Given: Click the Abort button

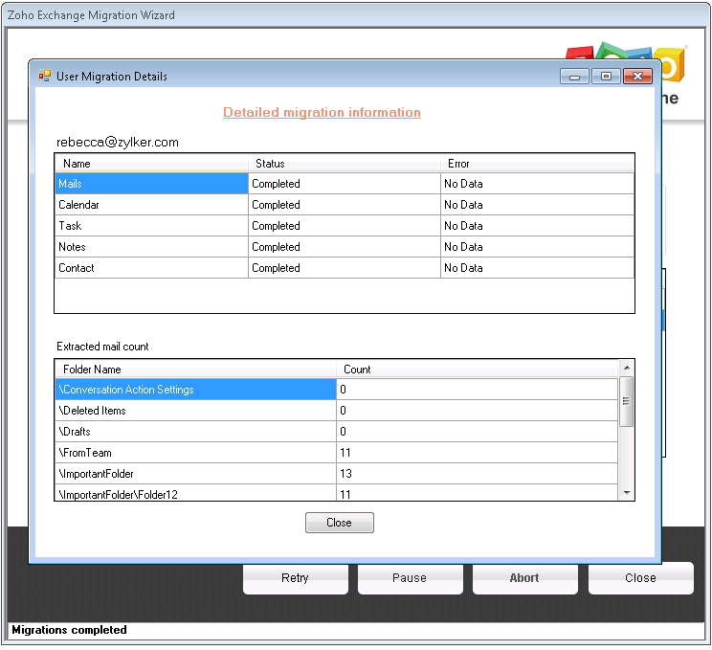Looking at the screenshot, I should [524, 578].
